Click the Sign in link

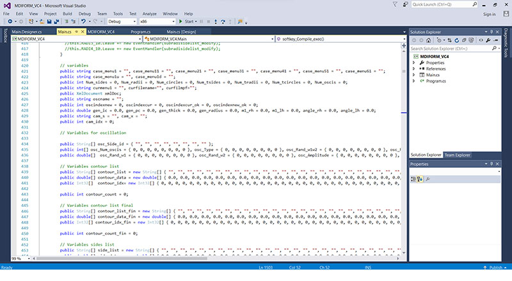[x=489, y=14]
